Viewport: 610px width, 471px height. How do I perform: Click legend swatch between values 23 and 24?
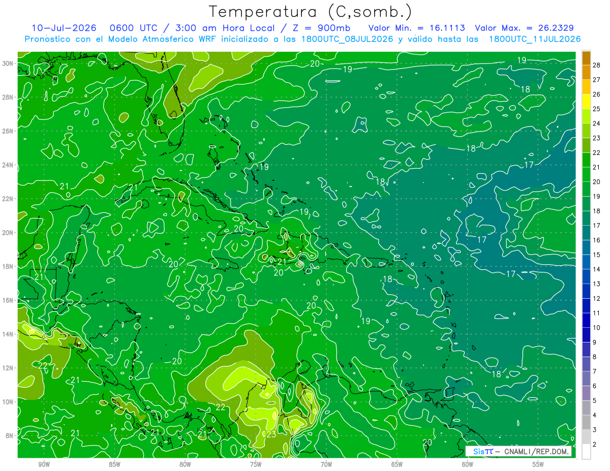(x=586, y=131)
